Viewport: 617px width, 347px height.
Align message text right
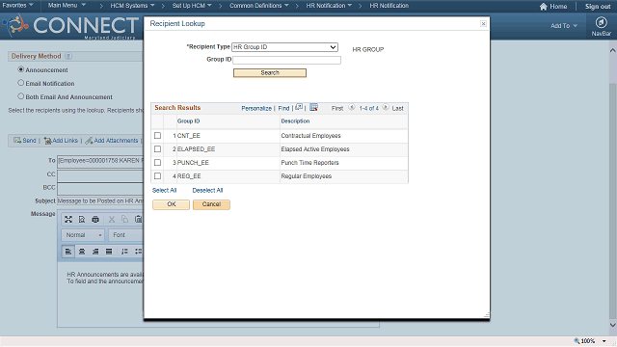(95, 252)
